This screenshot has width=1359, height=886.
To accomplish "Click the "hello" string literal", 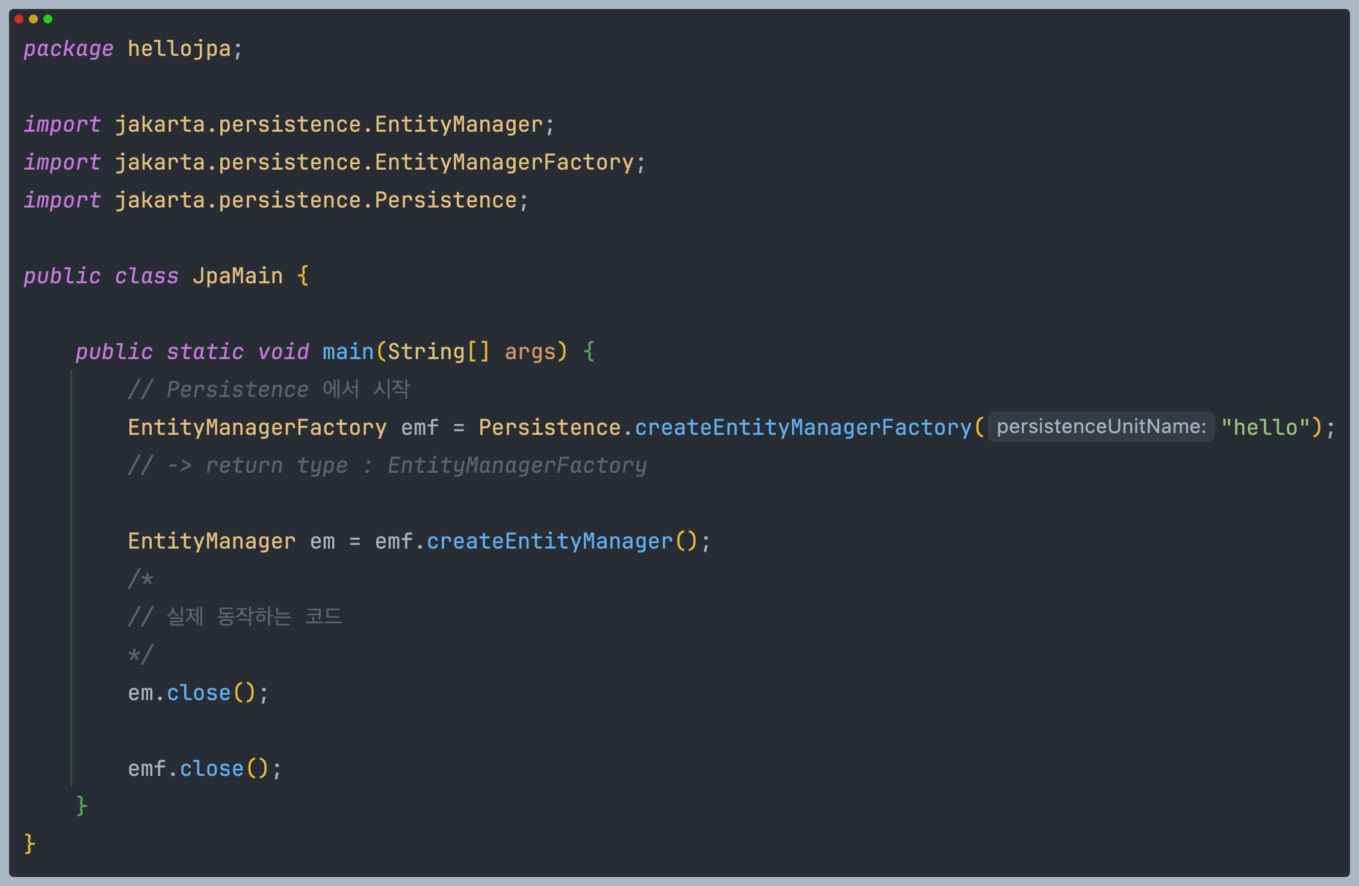I will coord(1265,427).
